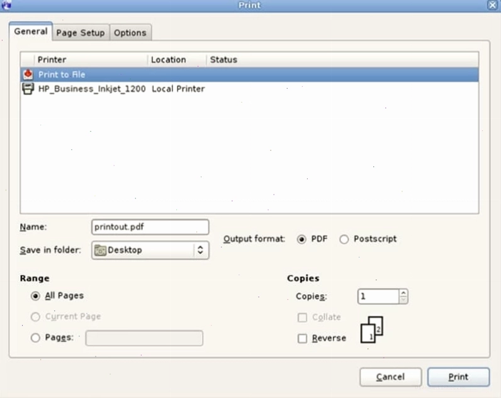The height and width of the screenshot is (398, 501).
Task: Select the HP_Business_Inkjet_1200 printer row
Action: [249, 89]
